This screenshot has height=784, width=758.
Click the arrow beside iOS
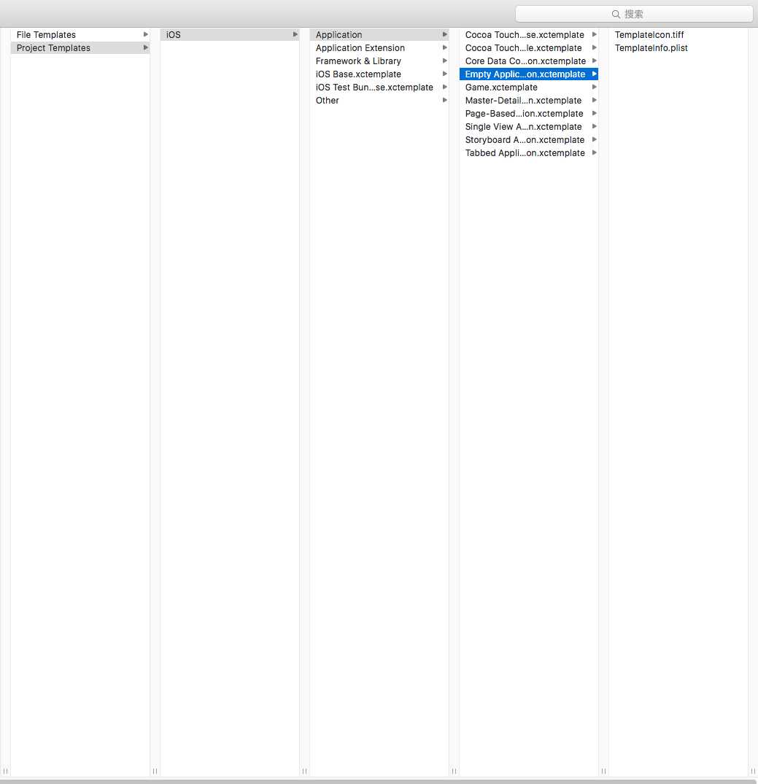[x=295, y=34]
